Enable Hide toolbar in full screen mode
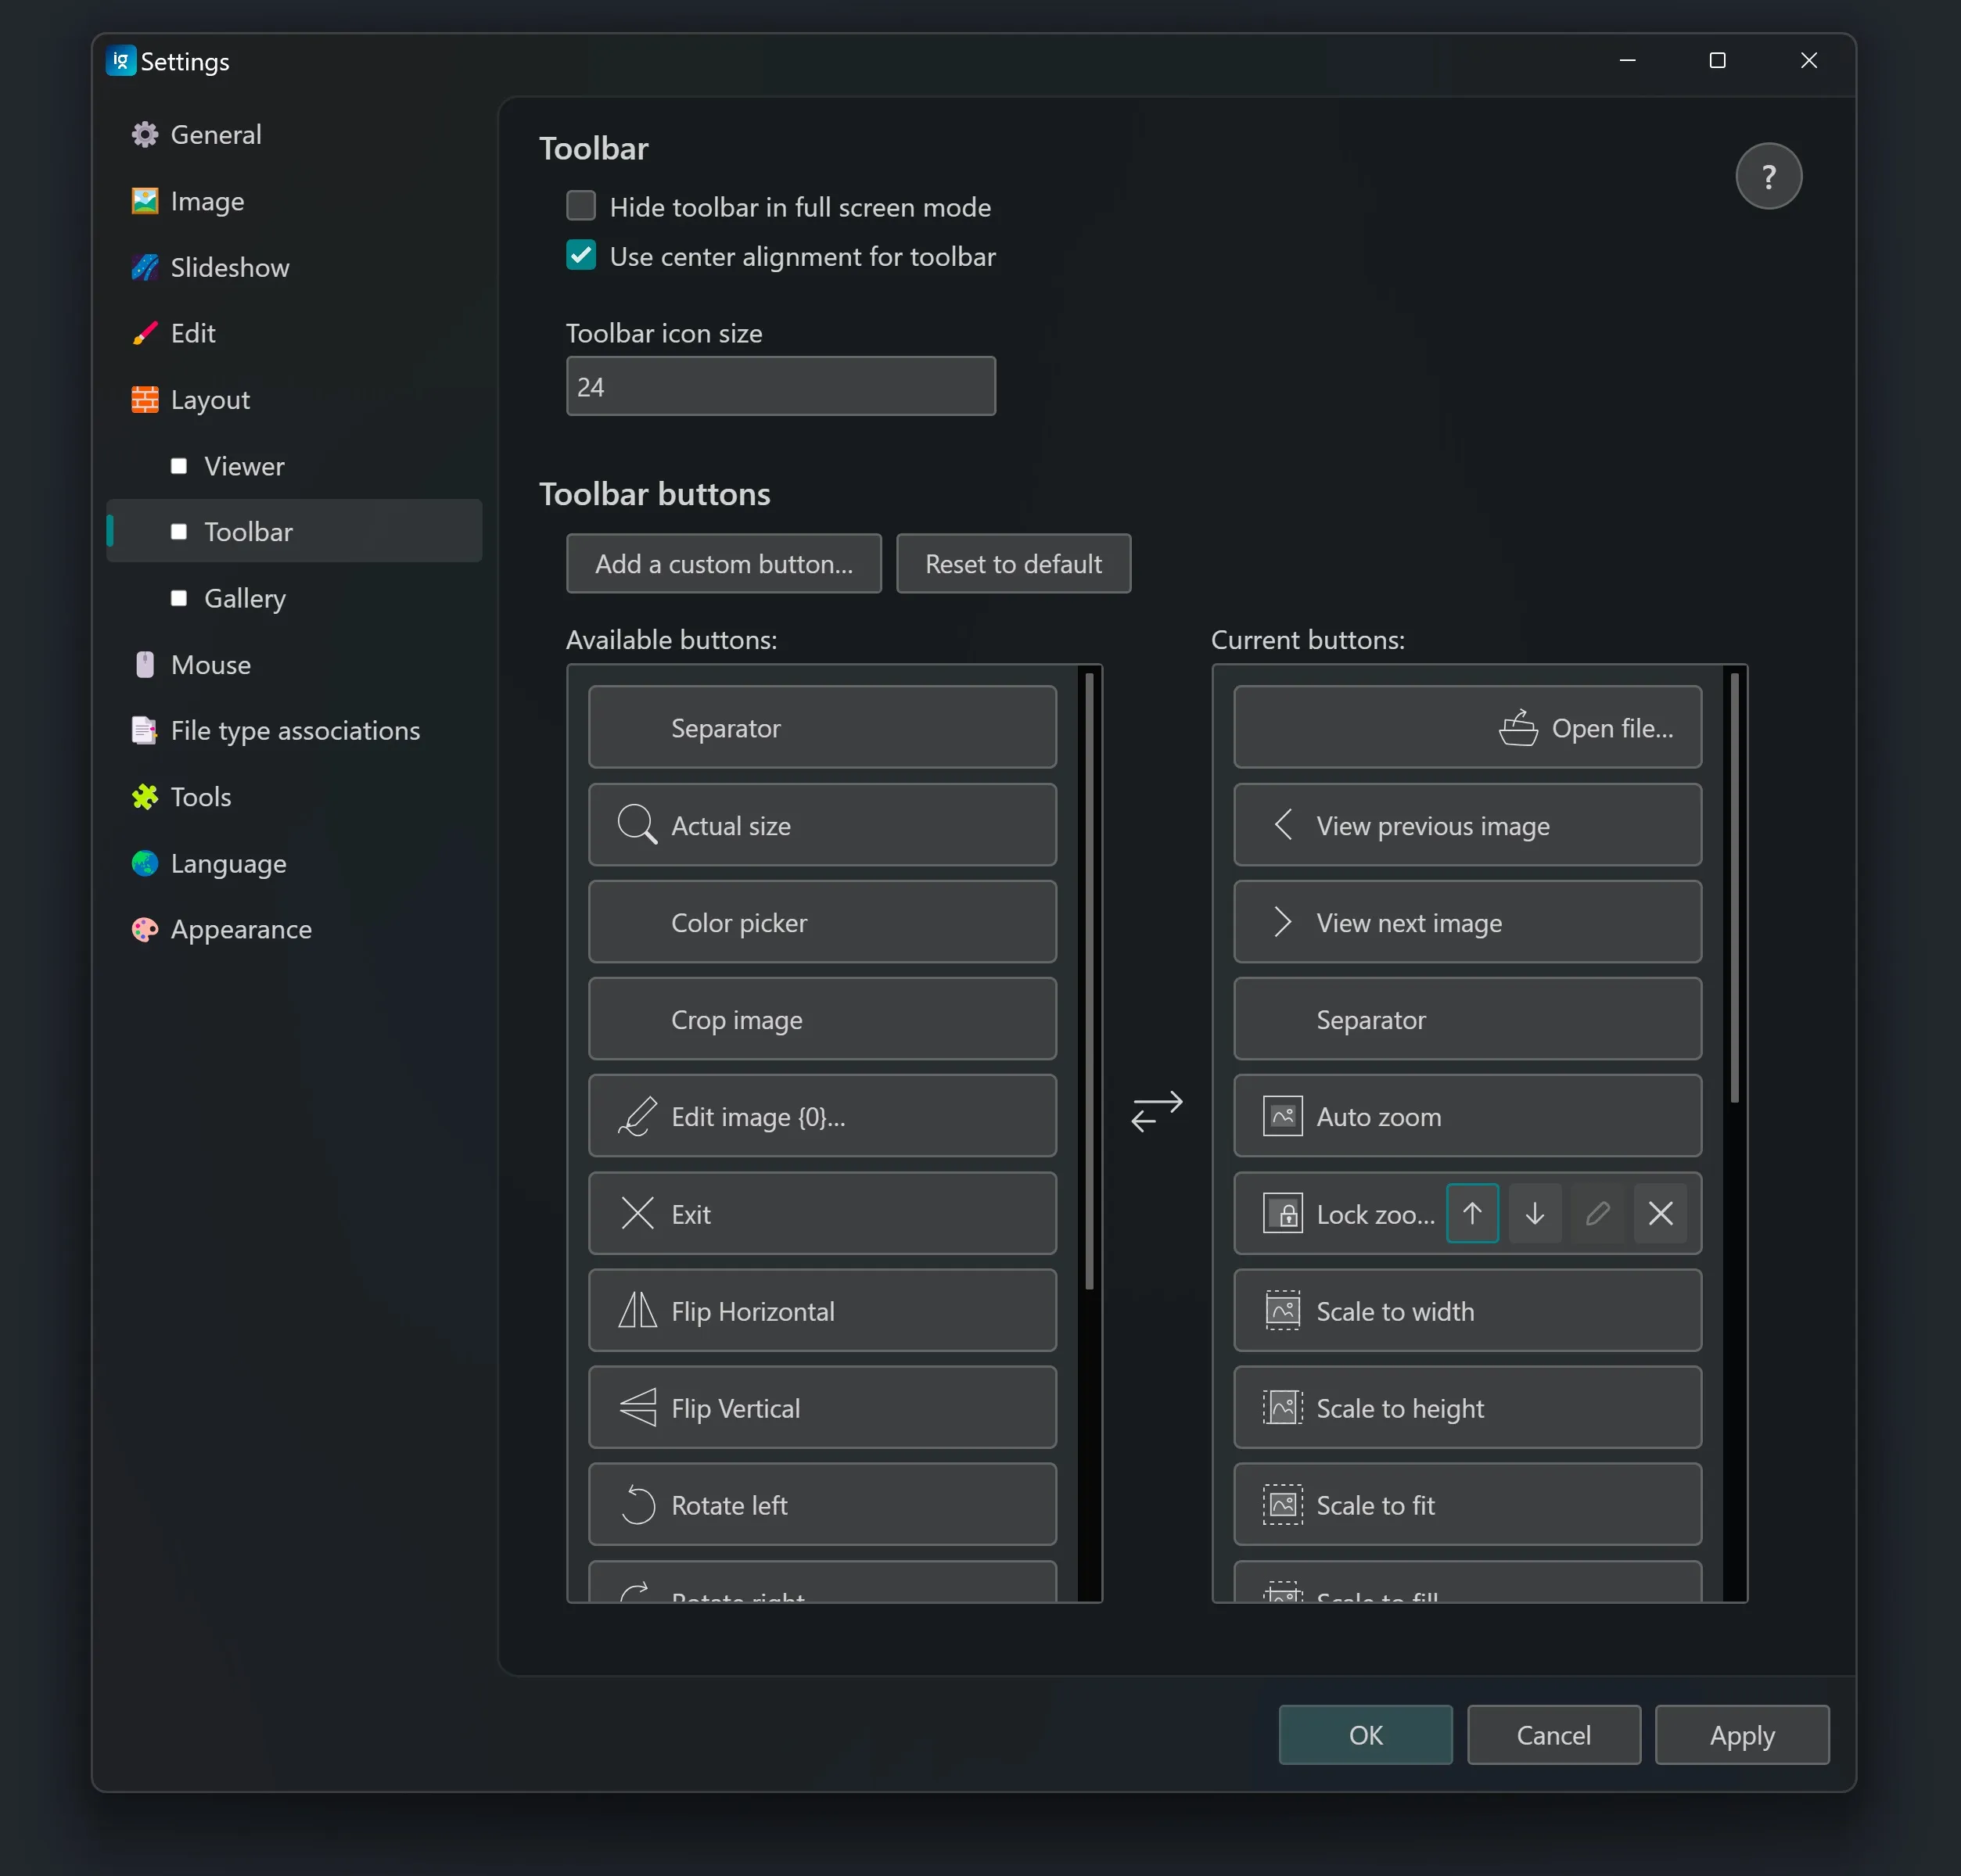 tap(581, 207)
